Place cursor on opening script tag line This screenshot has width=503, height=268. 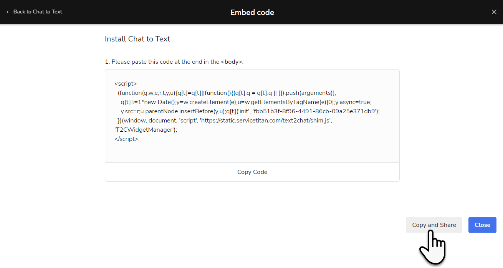point(126,83)
